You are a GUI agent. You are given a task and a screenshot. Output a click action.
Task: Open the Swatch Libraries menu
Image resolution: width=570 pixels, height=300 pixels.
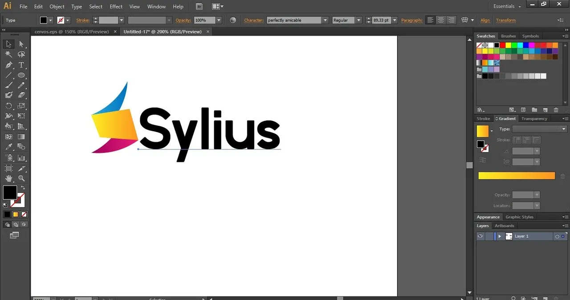click(x=481, y=110)
